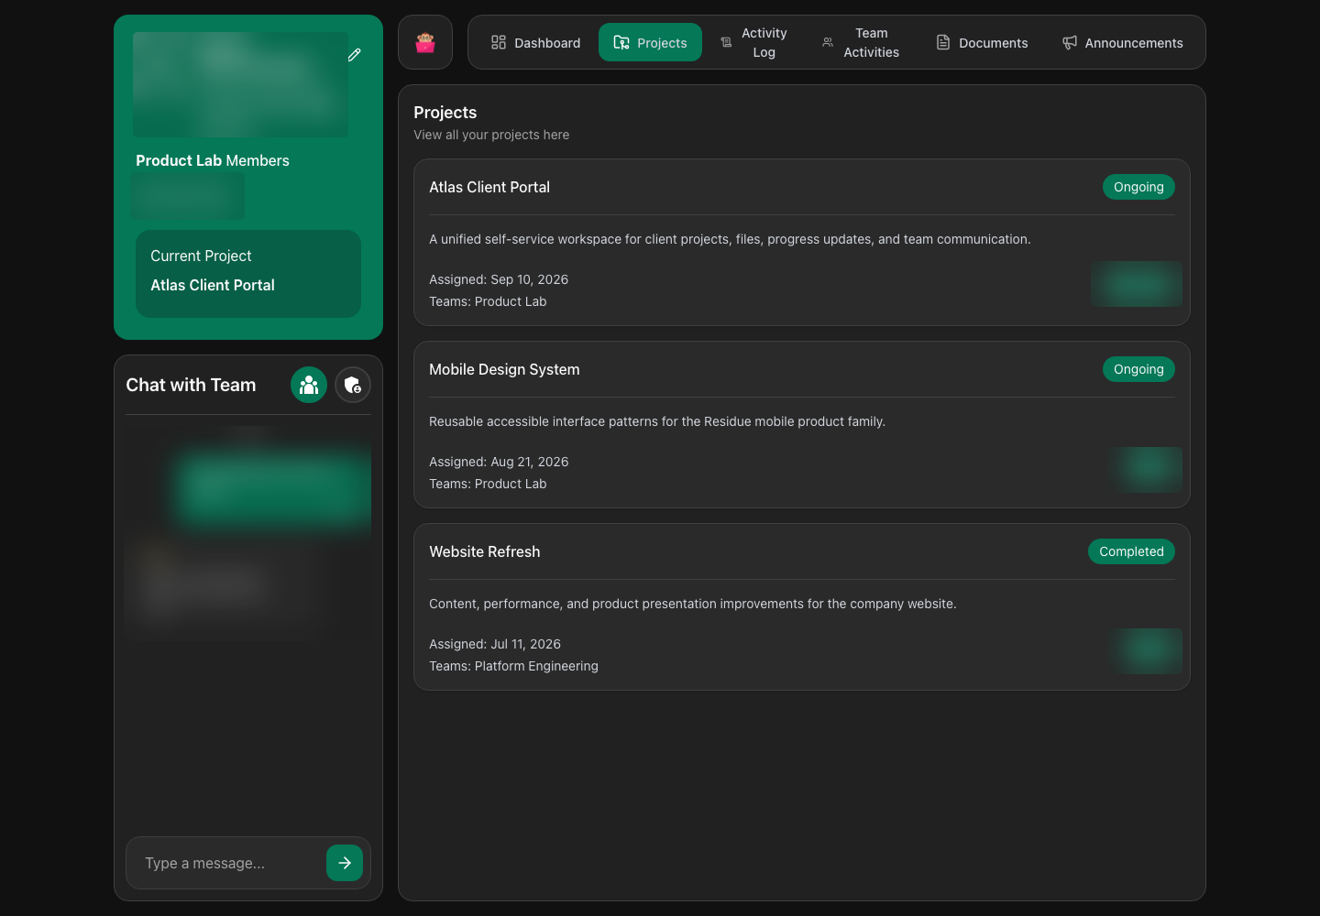This screenshot has height=916, width=1320.
Task: Click the Documents file icon
Action: [x=943, y=42]
